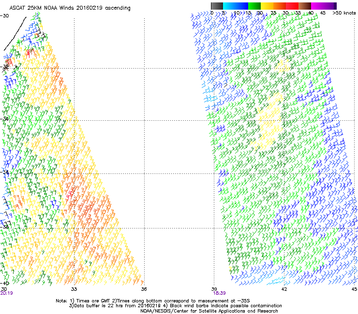Click the purple '18:39' pass time
The height and width of the screenshot is (314, 358).
coord(220,293)
